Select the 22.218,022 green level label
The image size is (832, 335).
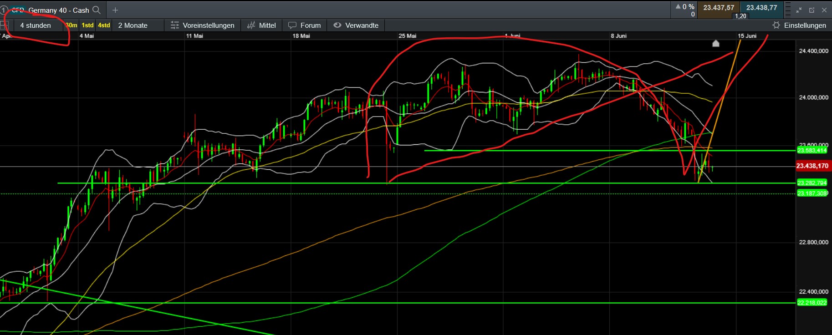(x=812, y=303)
